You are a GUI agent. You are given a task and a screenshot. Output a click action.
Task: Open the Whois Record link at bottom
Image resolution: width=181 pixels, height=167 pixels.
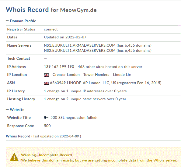[18, 136]
